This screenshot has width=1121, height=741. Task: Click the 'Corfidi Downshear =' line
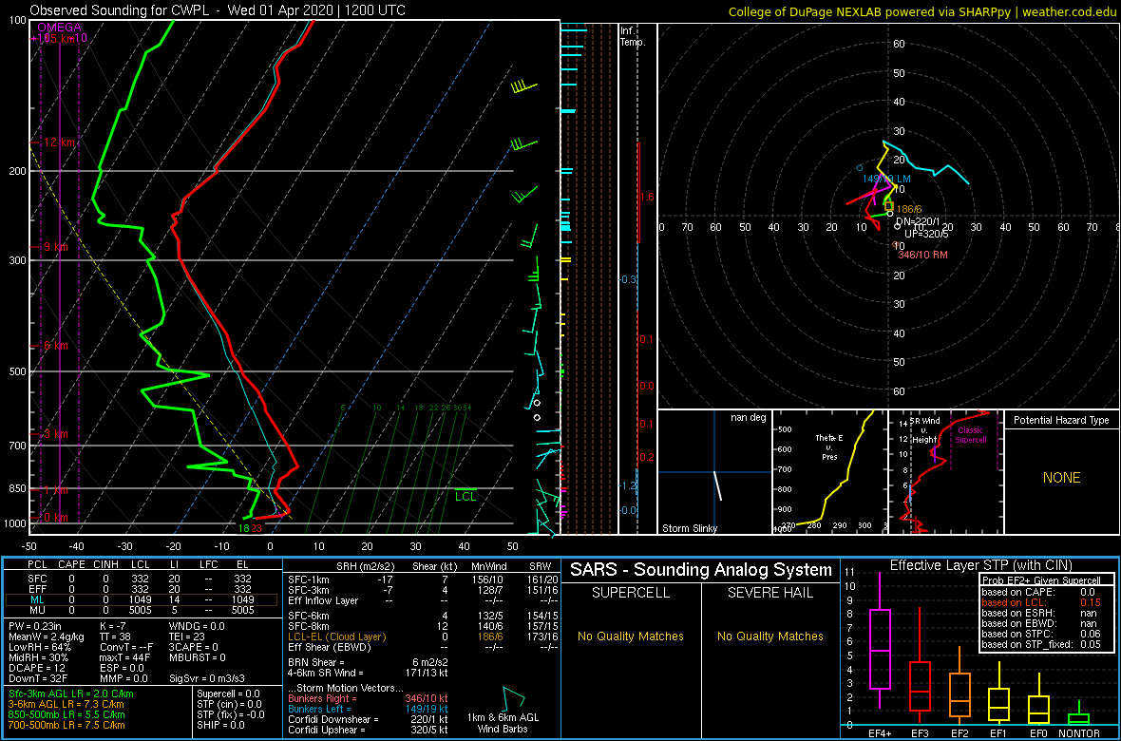click(x=333, y=719)
